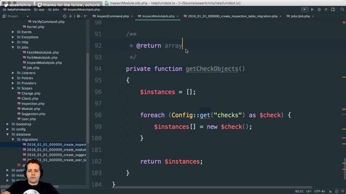This screenshot has width=346, height=194.
Task: Expand the Listeners folder
Action: coord(13,73)
